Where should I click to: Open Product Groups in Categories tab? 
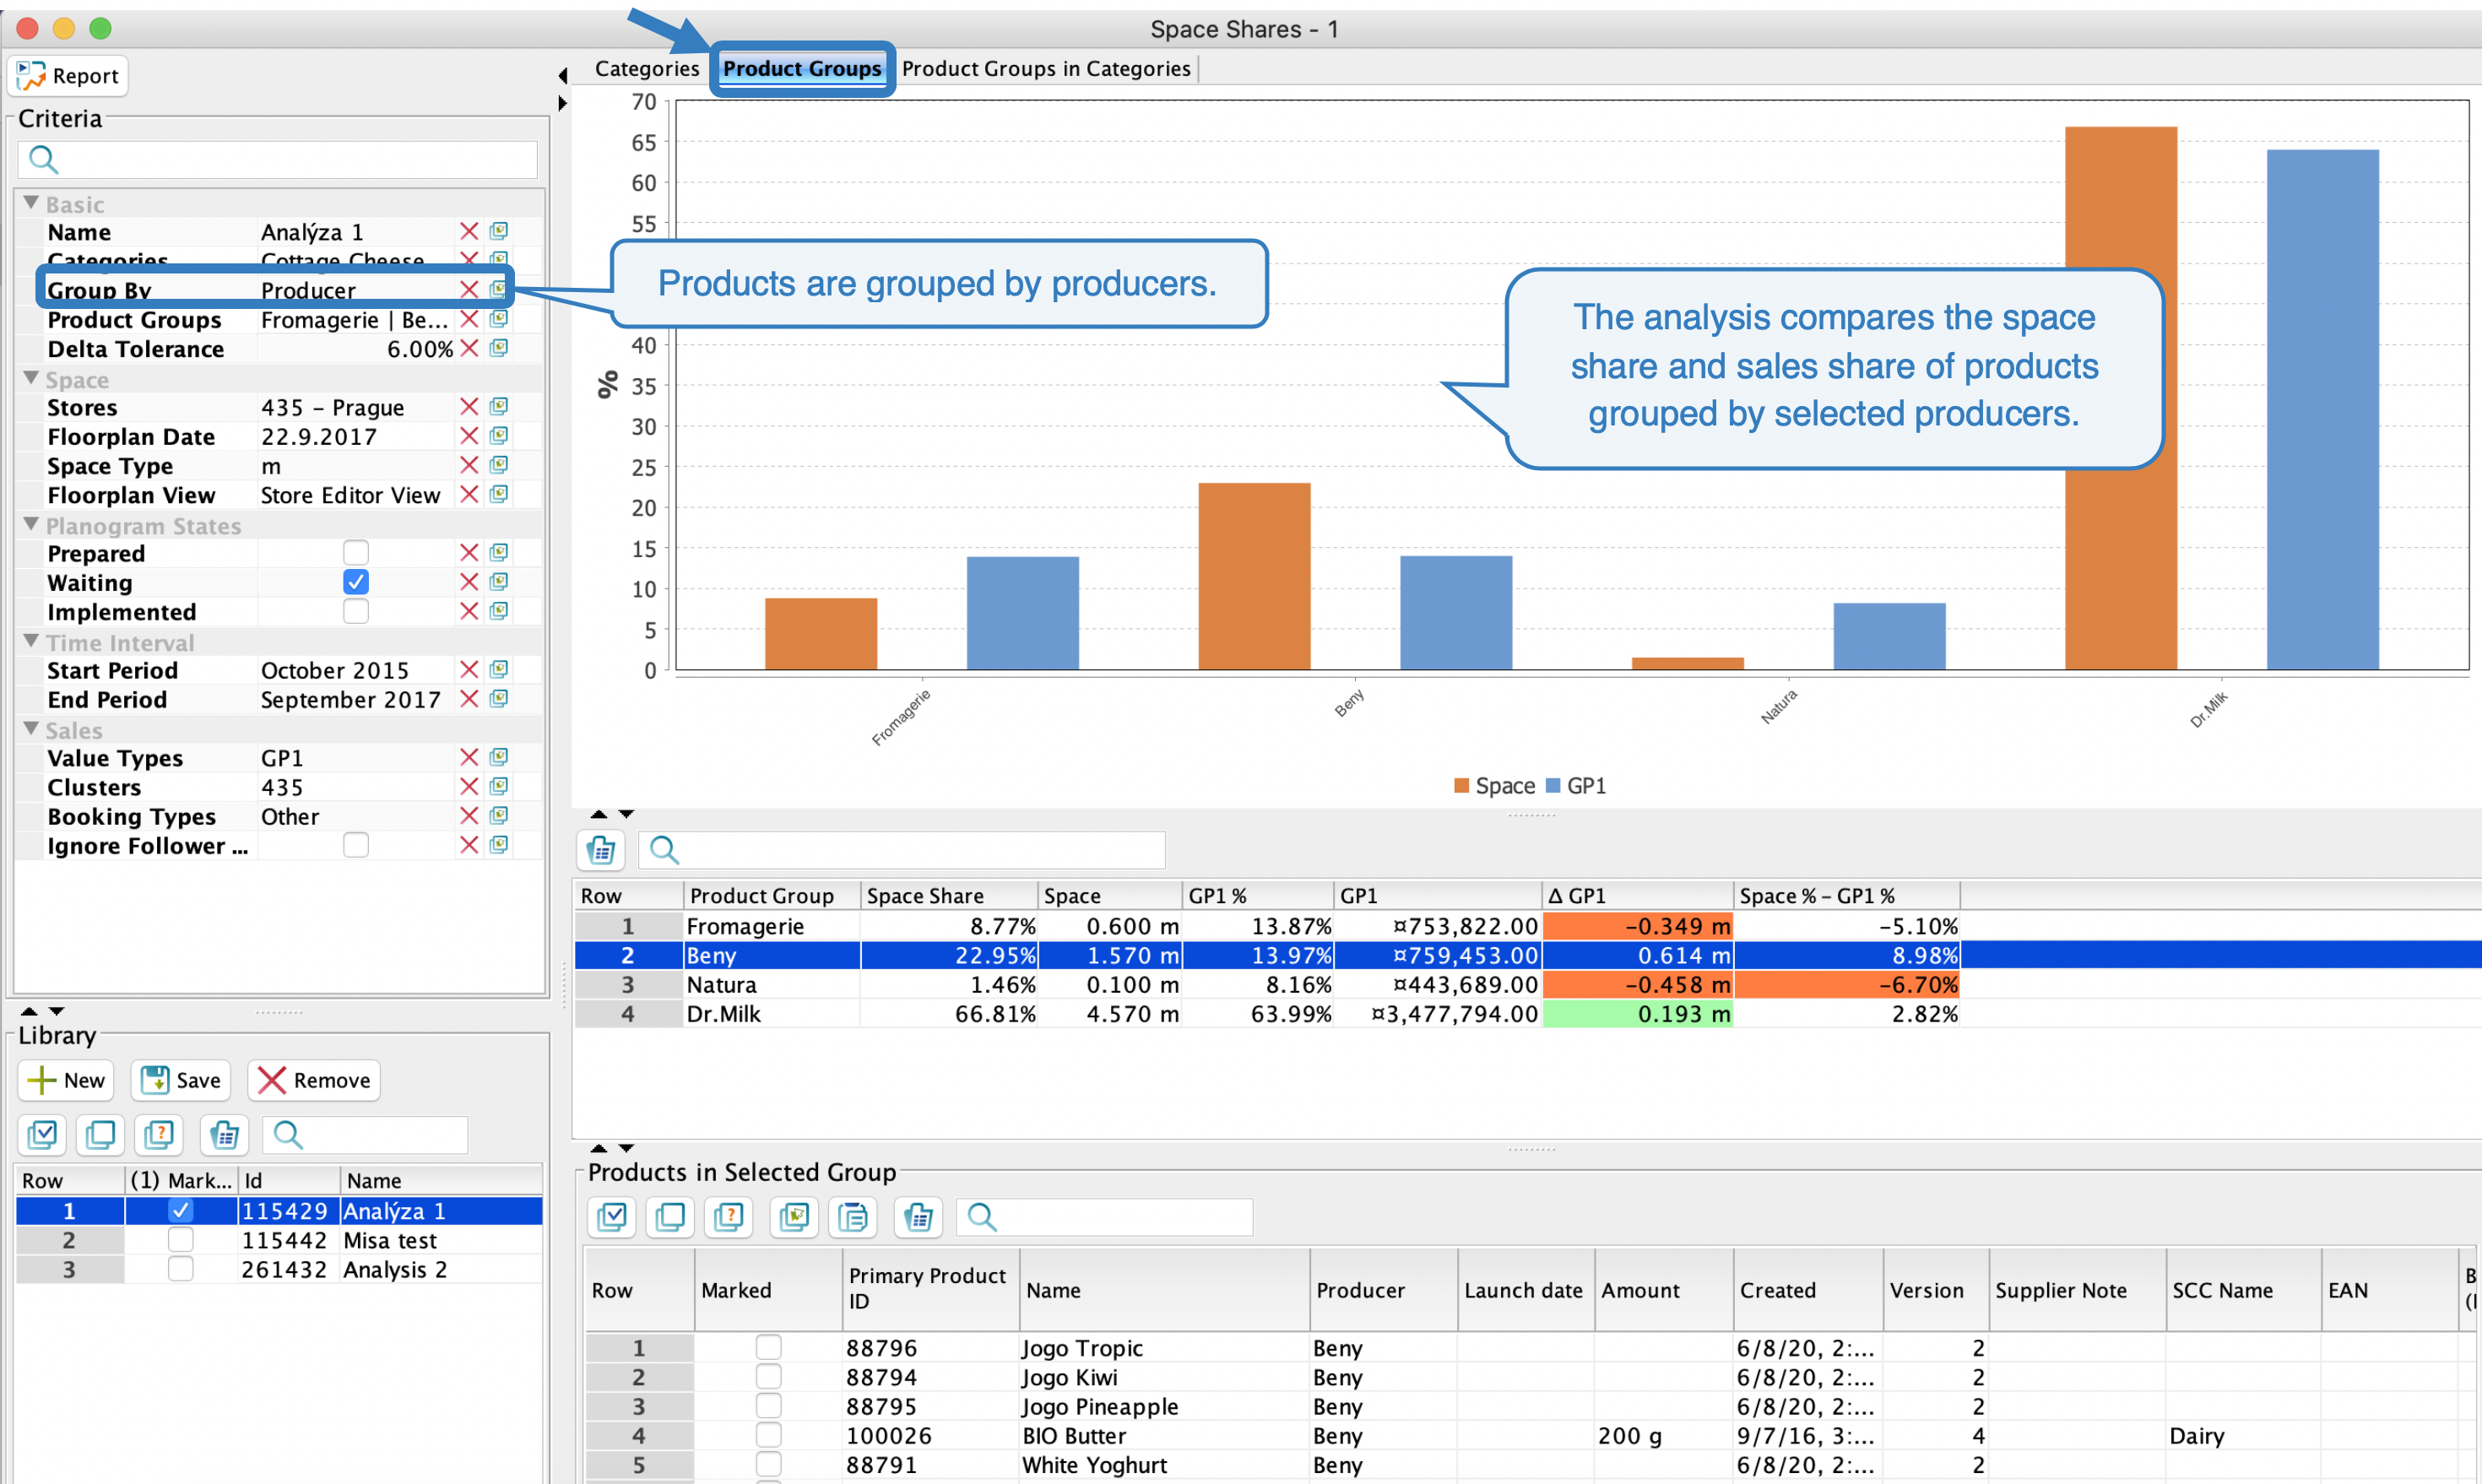click(1045, 69)
